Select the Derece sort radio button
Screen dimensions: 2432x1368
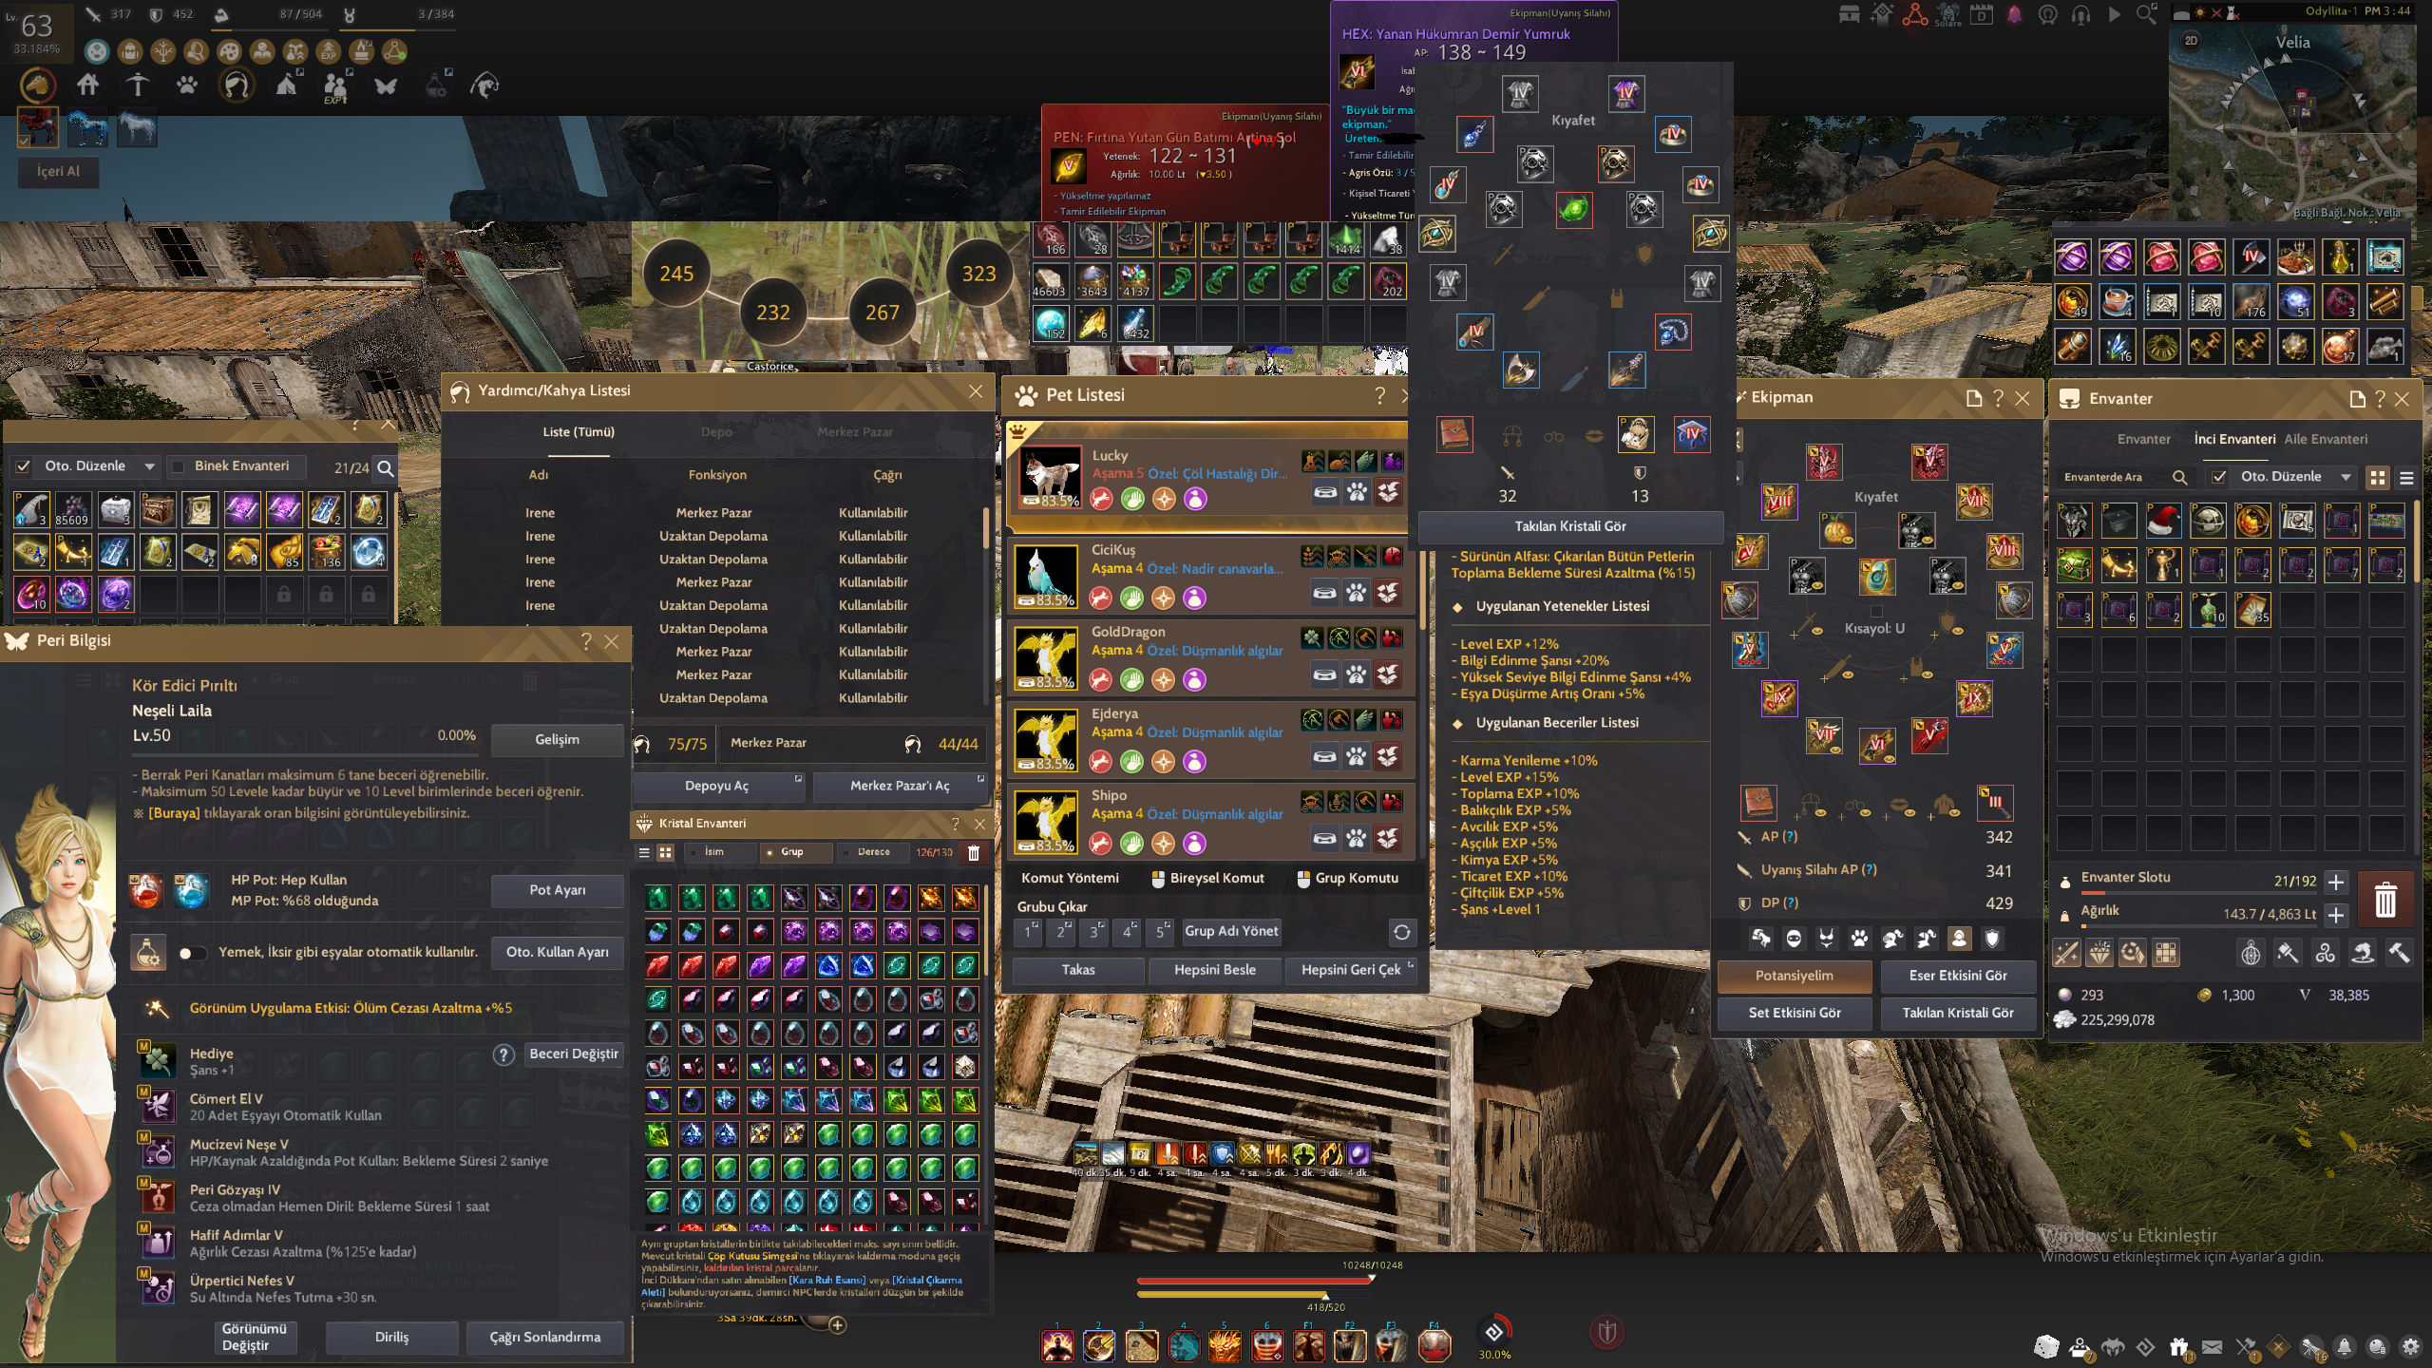tap(845, 852)
